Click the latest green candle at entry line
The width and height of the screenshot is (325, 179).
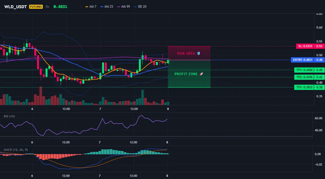coord(168,62)
